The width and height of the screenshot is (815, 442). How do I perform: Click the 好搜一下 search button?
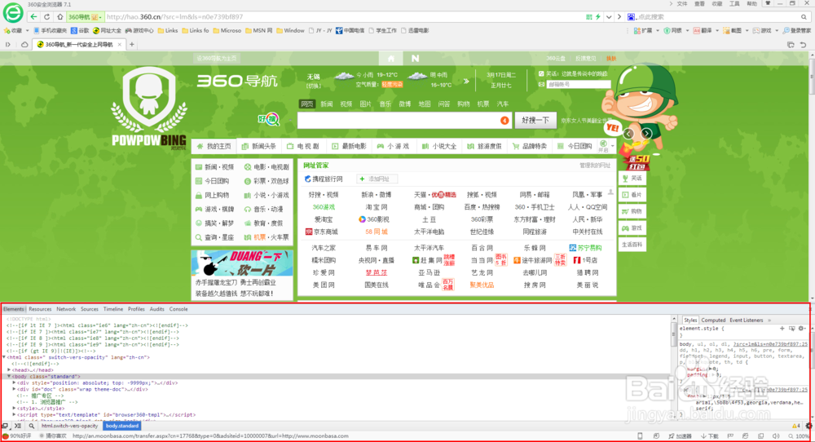coord(535,120)
